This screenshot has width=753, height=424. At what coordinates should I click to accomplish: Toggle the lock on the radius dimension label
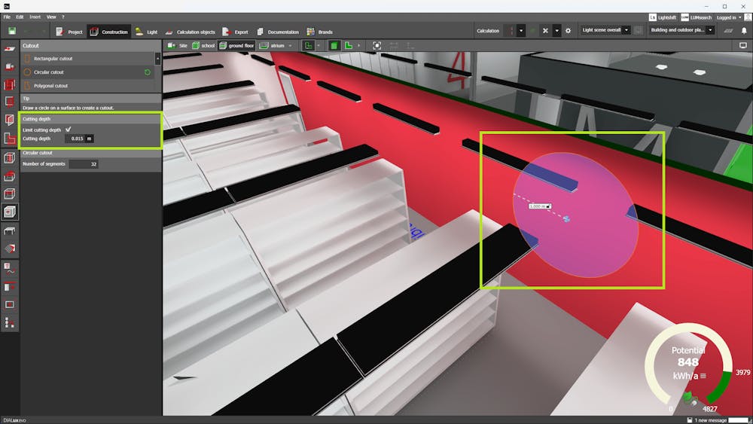coord(548,206)
